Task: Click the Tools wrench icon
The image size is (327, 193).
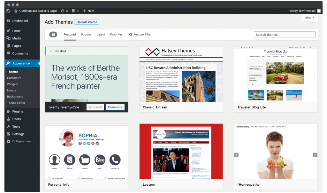Action: 8,126
